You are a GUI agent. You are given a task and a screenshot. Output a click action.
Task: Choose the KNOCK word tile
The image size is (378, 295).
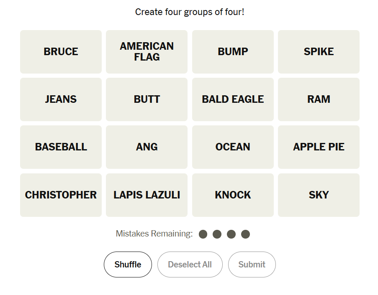tap(233, 195)
